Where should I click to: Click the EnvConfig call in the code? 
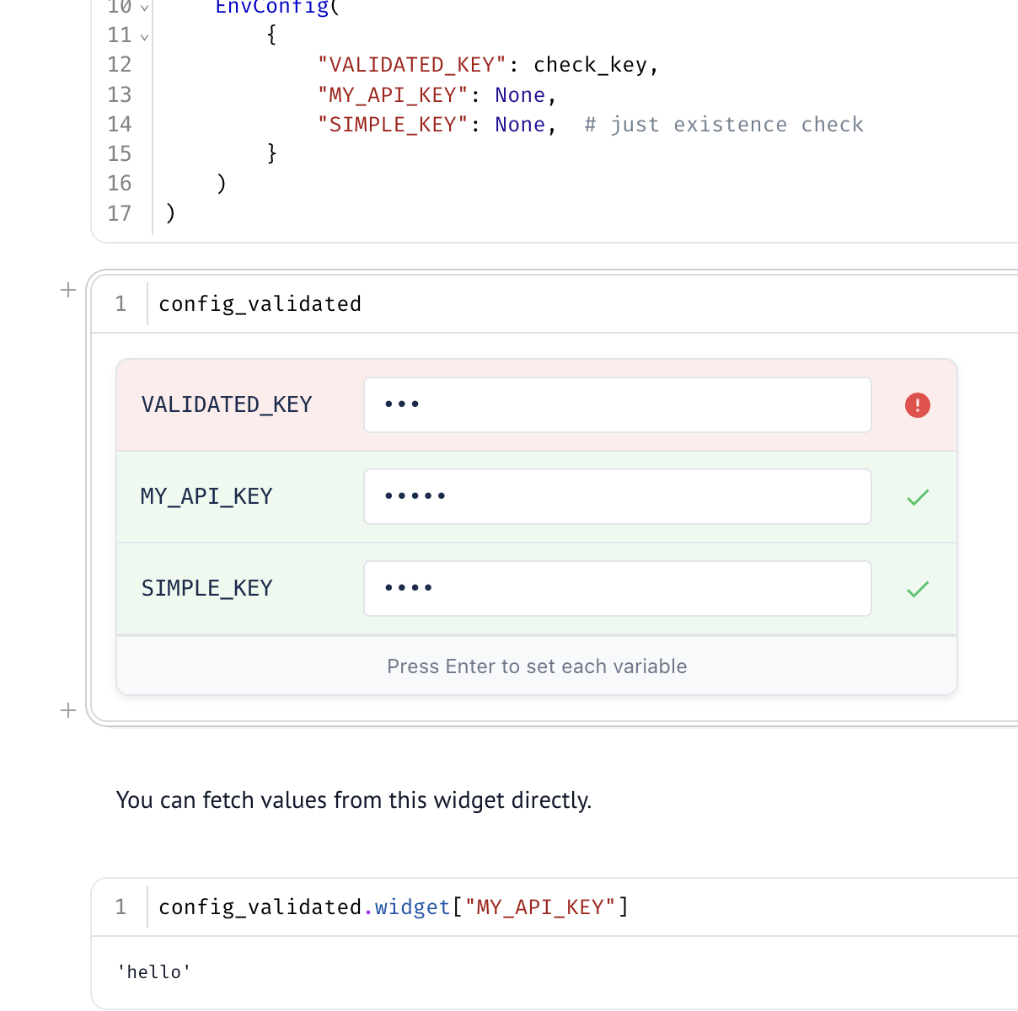[271, 7]
